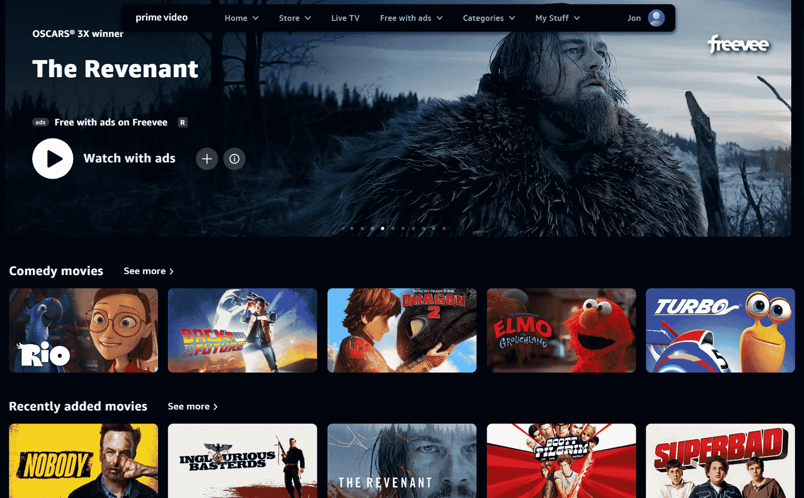Click See more next to Recently added movies

click(x=192, y=407)
